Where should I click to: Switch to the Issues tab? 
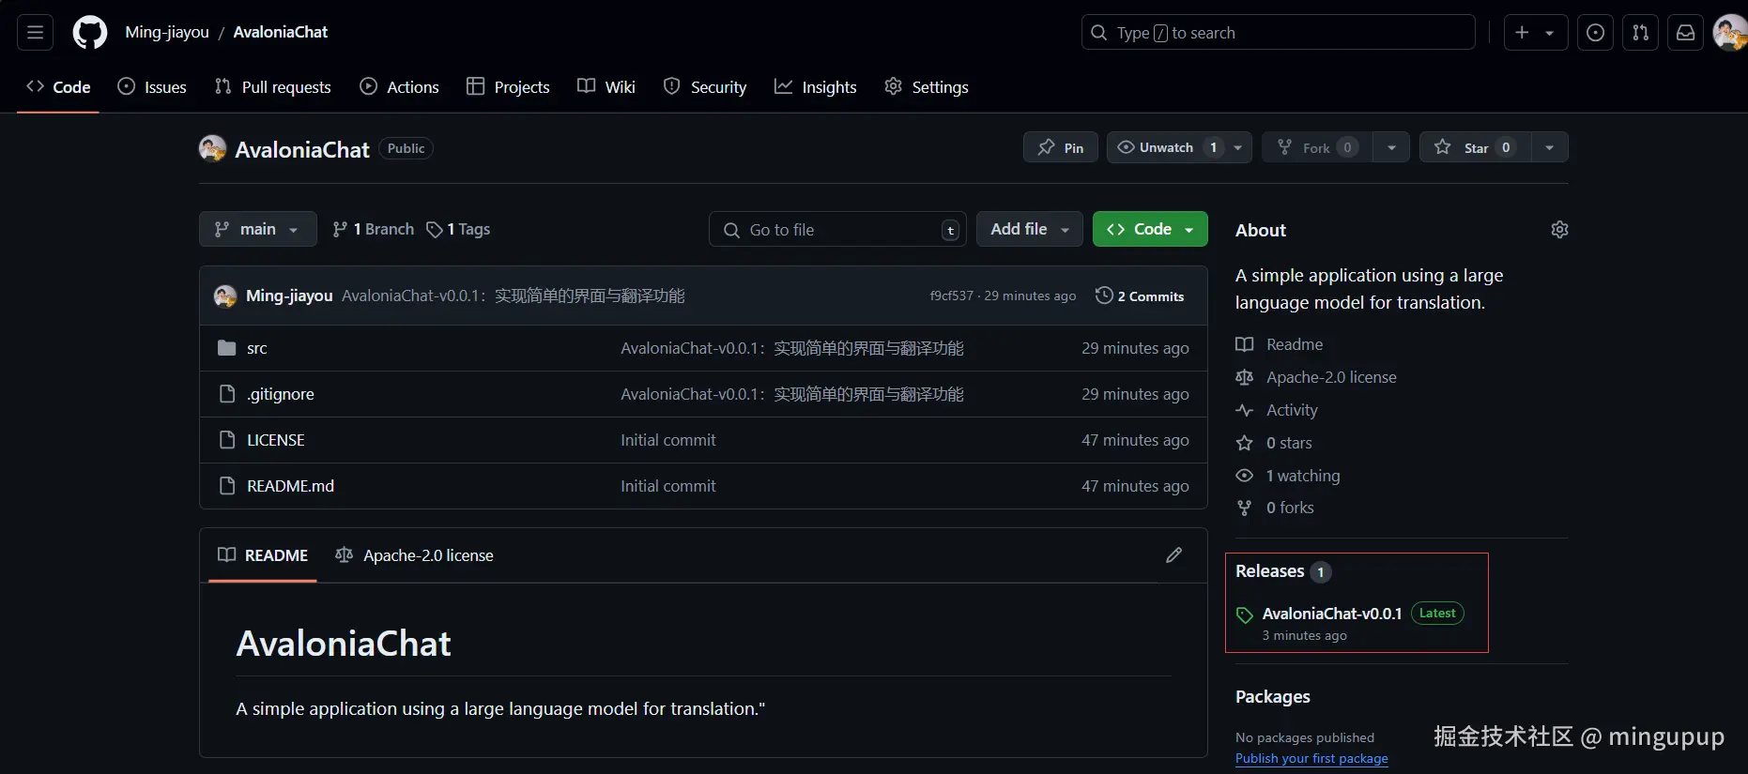[x=152, y=87]
